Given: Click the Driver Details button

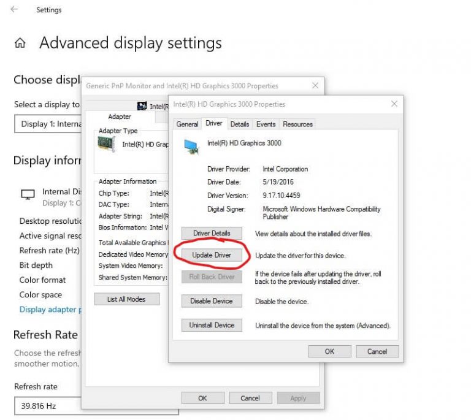Looking at the screenshot, I should (x=212, y=233).
